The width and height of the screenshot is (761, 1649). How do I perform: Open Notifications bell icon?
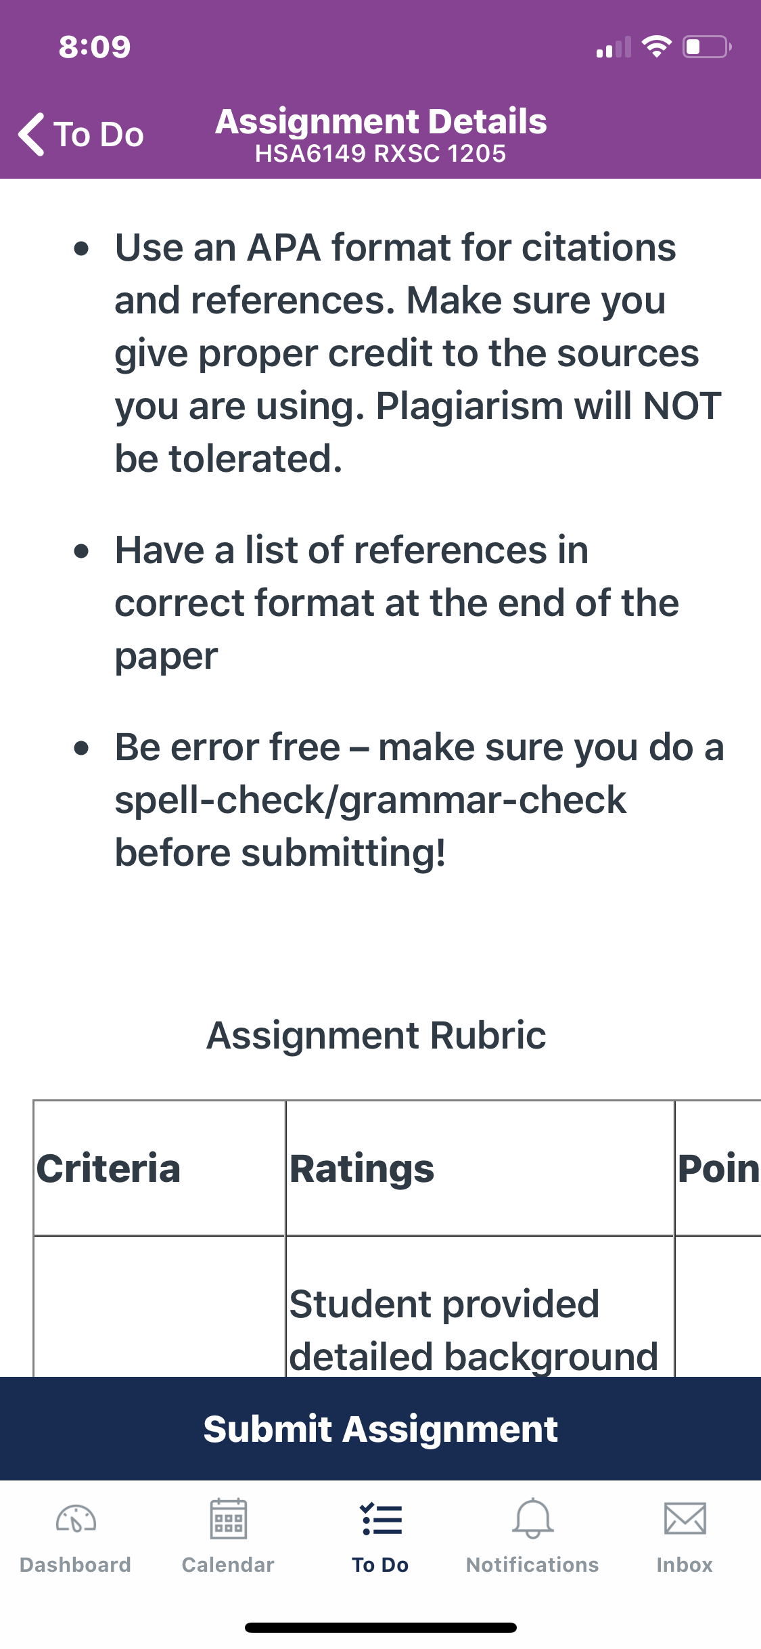click(533, 1518)
